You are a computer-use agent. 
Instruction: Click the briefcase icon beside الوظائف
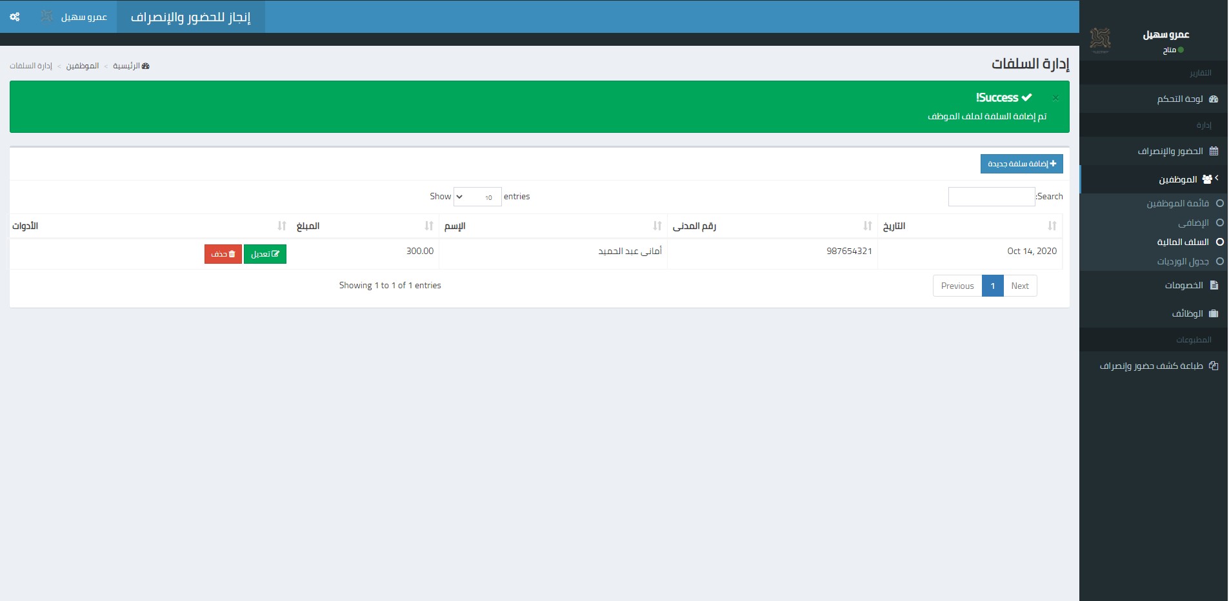pyautogui.click(x=1214, y=313)
